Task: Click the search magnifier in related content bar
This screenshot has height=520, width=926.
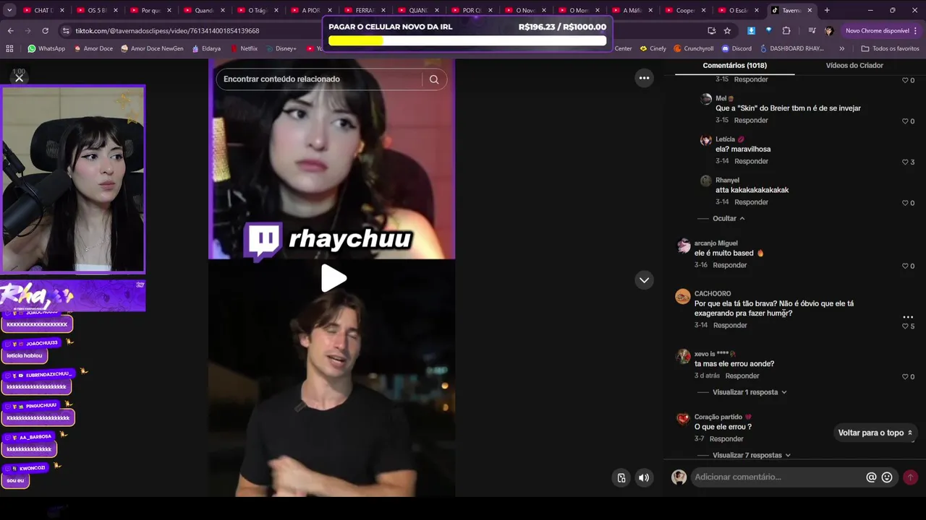Action: pyautogui.click(x=434, y=79)
